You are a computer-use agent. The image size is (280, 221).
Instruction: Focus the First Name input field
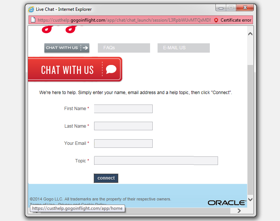click(x=123, y=109)
